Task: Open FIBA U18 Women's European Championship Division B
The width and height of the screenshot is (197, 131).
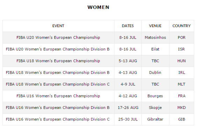Action: (x=58, y=73)
